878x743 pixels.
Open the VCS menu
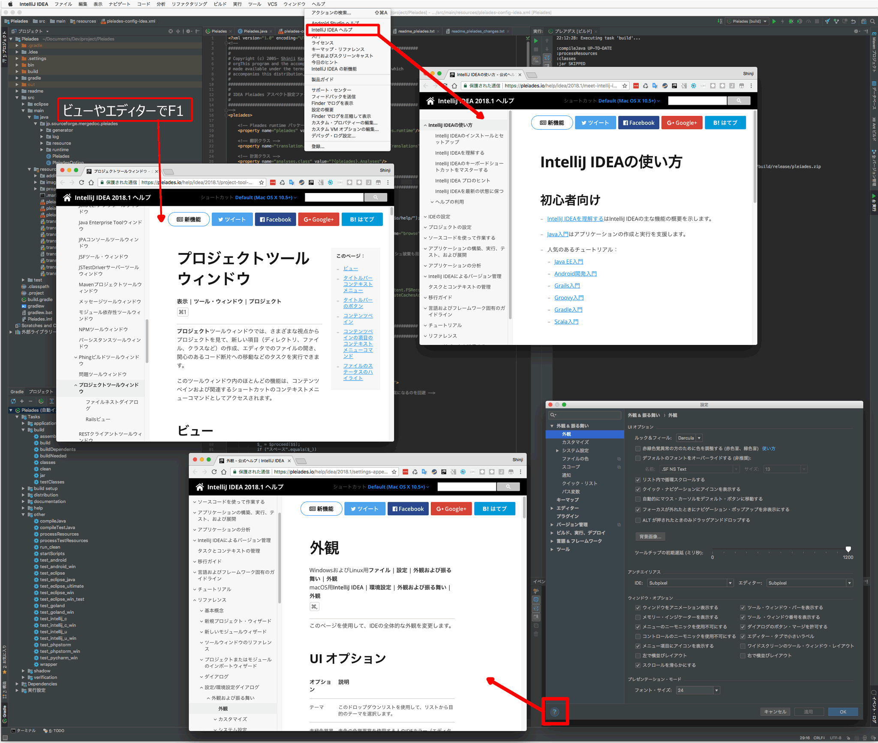[272, 4]
